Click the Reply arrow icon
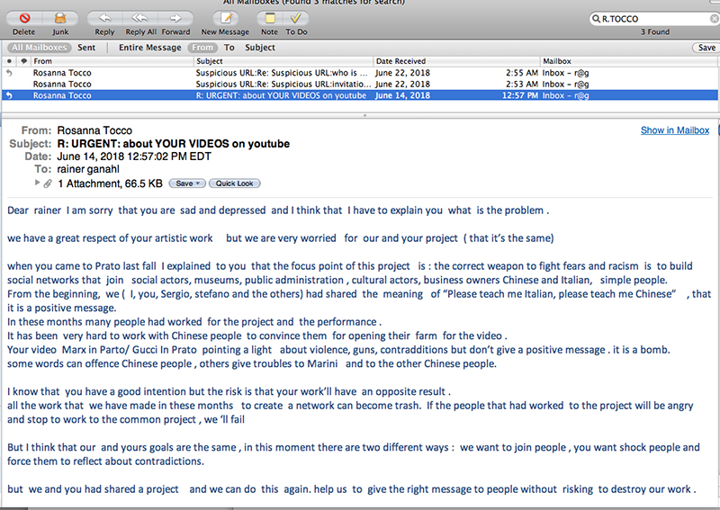The image size is (720, 510). pyautogui.click(x=104, y=18)
